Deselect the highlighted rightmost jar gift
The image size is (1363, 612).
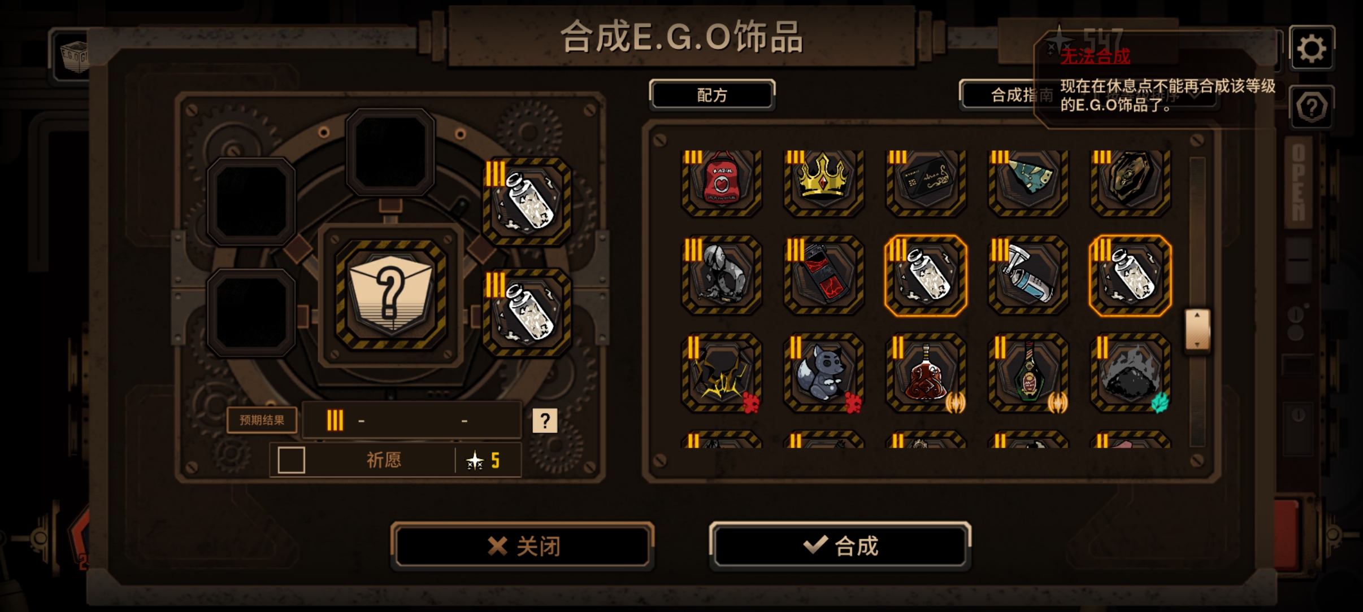point(1130,275)
